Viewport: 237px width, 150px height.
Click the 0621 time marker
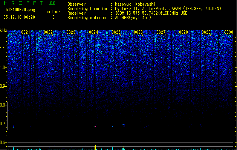pyautogui.click(x=26, y=32)
